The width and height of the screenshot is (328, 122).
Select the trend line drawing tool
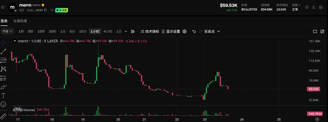3,51
